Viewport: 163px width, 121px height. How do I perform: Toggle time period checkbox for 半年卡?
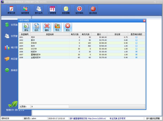[136, 43]
